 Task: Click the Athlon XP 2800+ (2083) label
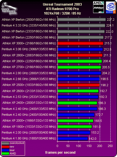[29, 55]
